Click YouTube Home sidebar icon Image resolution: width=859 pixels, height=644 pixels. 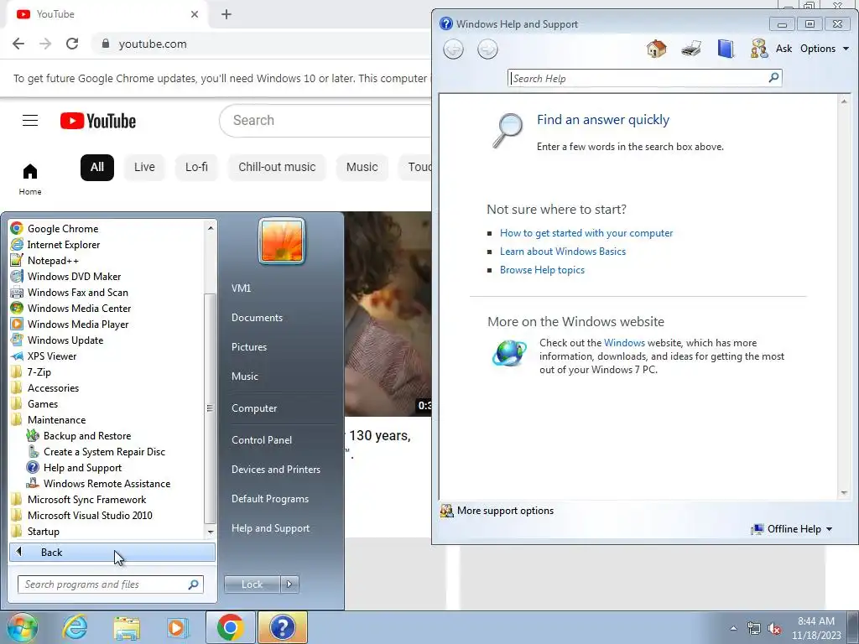tap(30, 179)
